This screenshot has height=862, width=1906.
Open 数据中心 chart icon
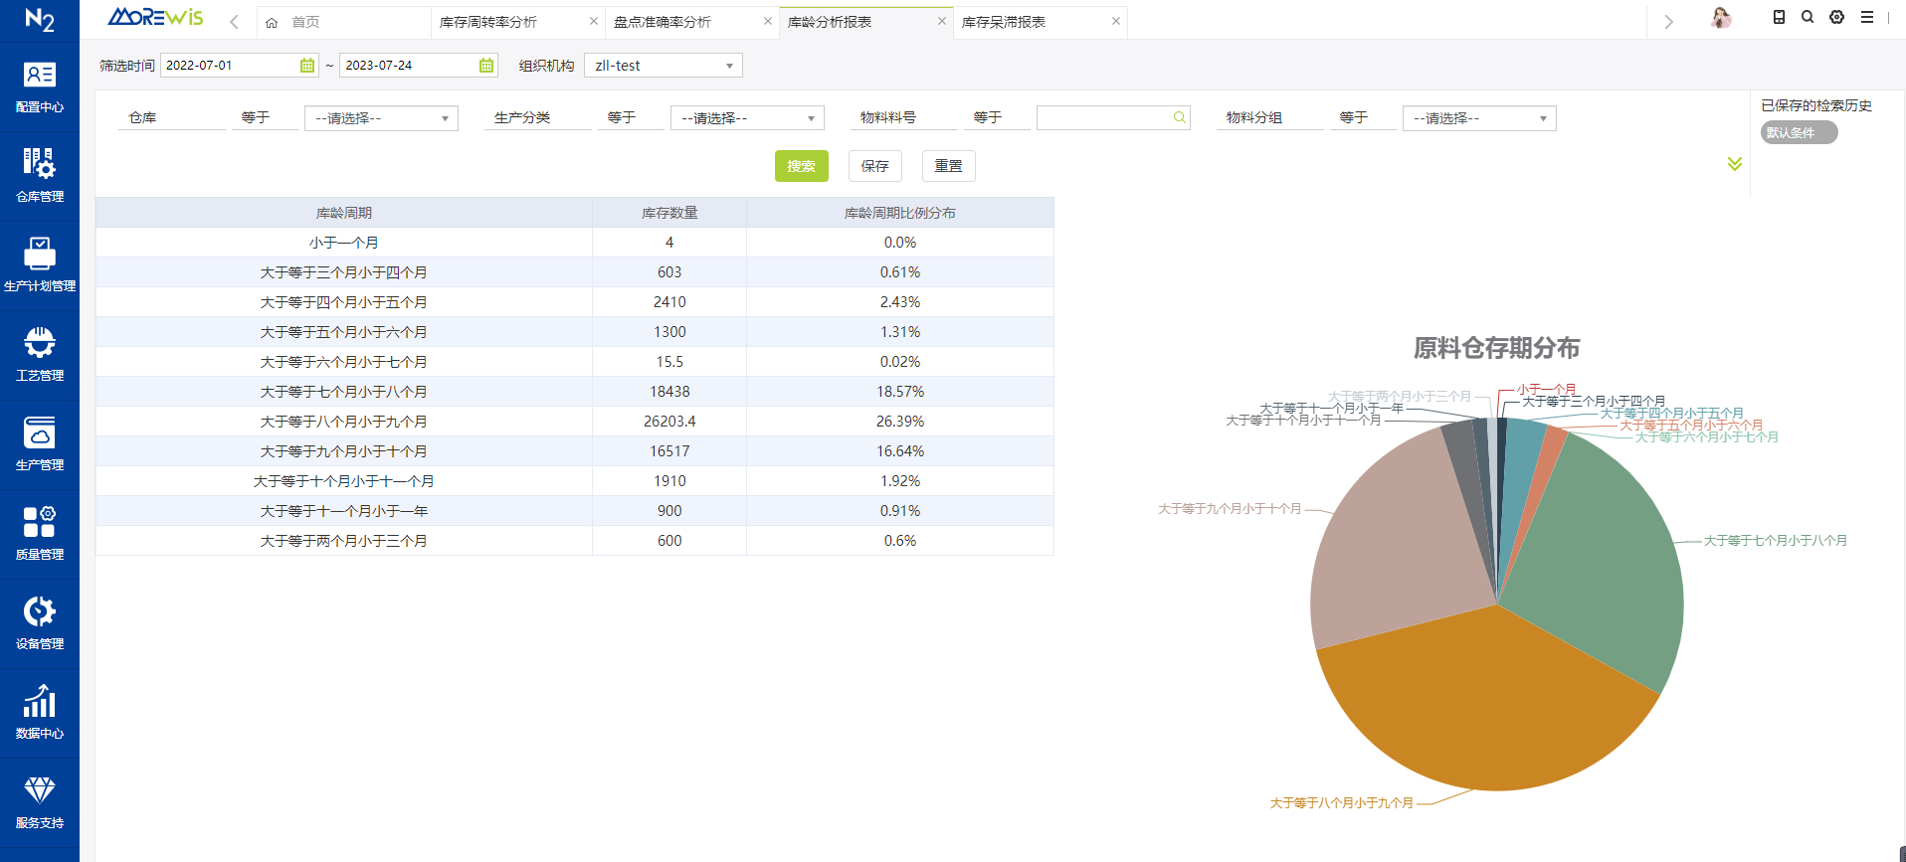[39, 702]
